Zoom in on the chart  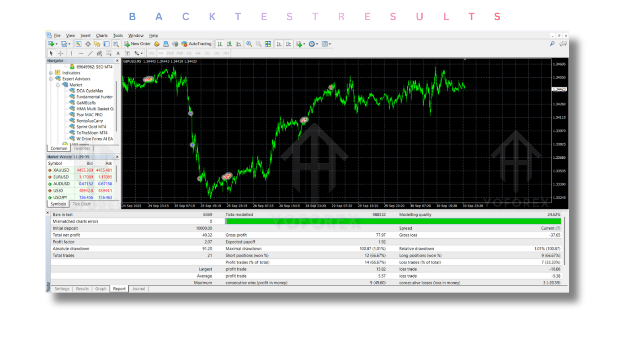coord(248,43)
